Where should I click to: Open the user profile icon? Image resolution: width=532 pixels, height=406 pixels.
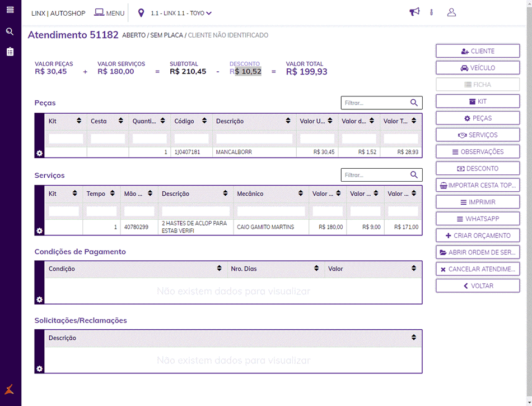click(451, 12)
